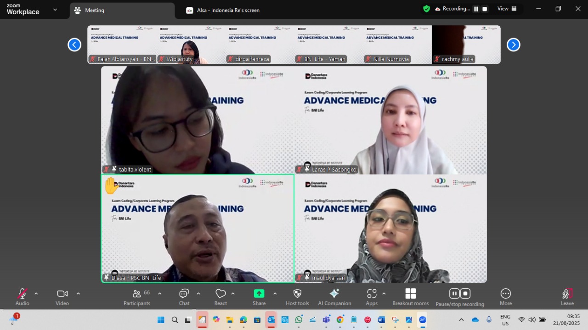Expand audio options arrow next to Audio
The width and height of the screenshot is (588, 330).
[36, 294]
